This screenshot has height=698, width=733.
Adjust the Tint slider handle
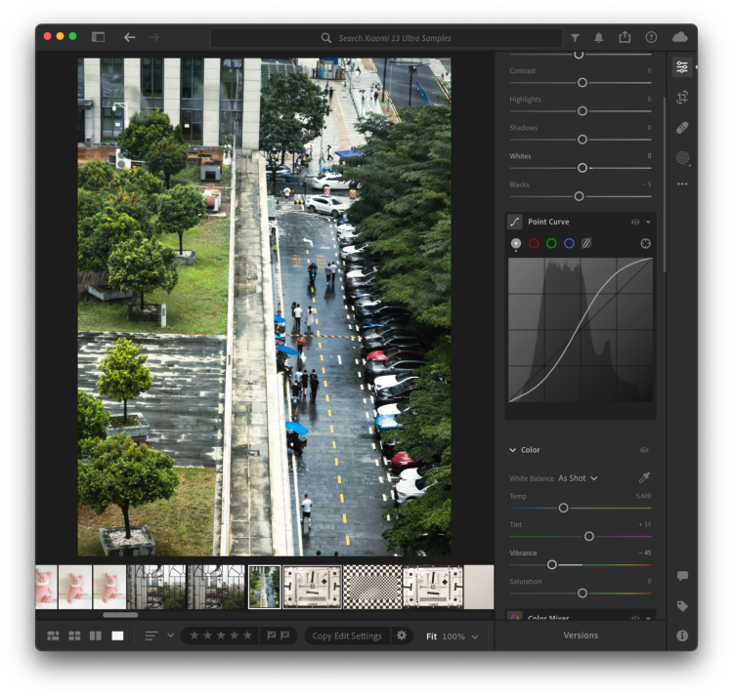589,537
